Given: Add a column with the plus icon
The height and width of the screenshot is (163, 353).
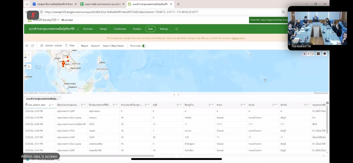Looking at the screenshot, I should pyautogui.click(x=327, y=103).
